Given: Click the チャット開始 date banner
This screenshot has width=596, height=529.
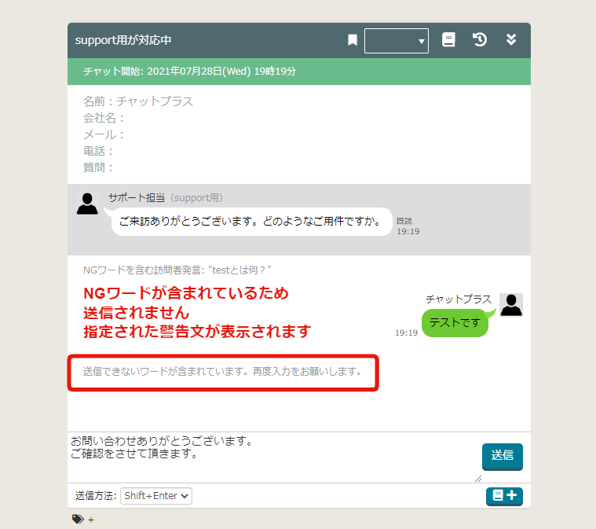Looking at the screenshot, I should tap(299, 72).
